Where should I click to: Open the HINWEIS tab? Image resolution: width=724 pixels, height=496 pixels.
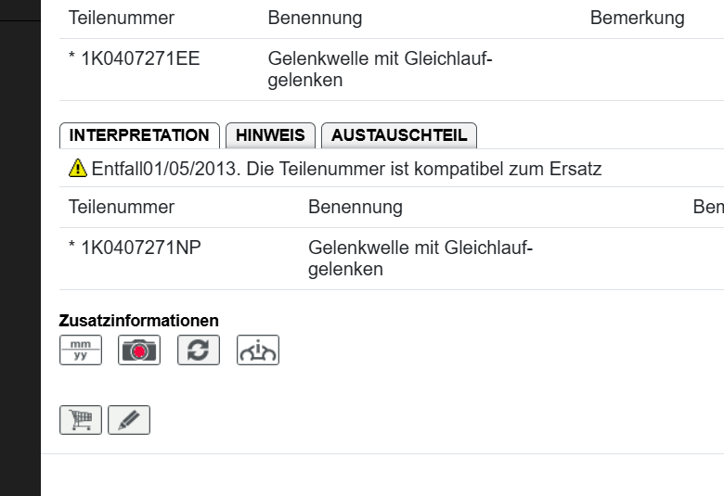tap(270, 135)
